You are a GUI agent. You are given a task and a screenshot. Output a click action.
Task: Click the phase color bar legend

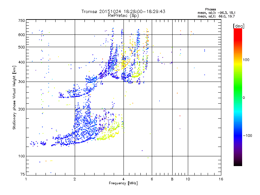click(238, 97)
